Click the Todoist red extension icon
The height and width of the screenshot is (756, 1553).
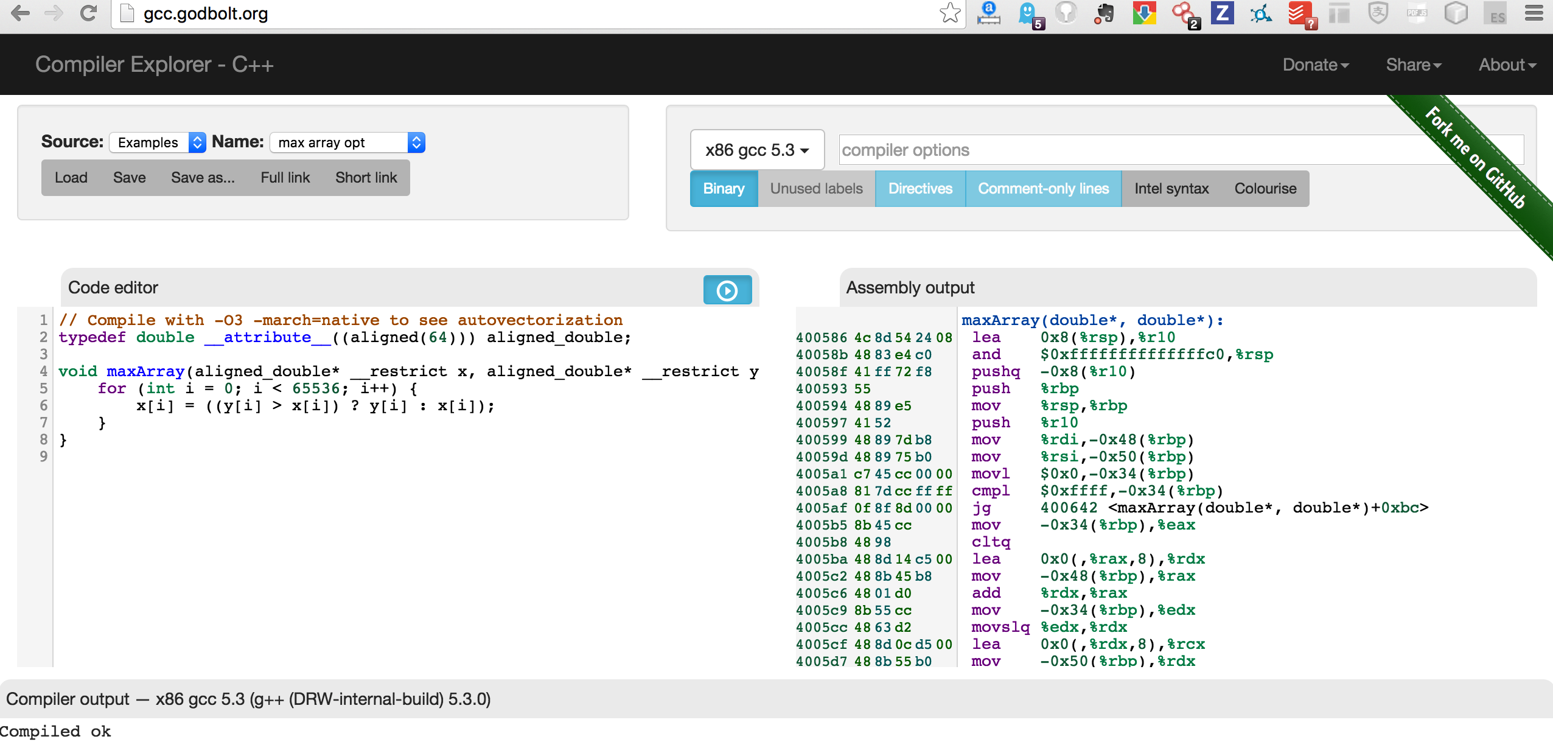click(x=1300, y=13)
